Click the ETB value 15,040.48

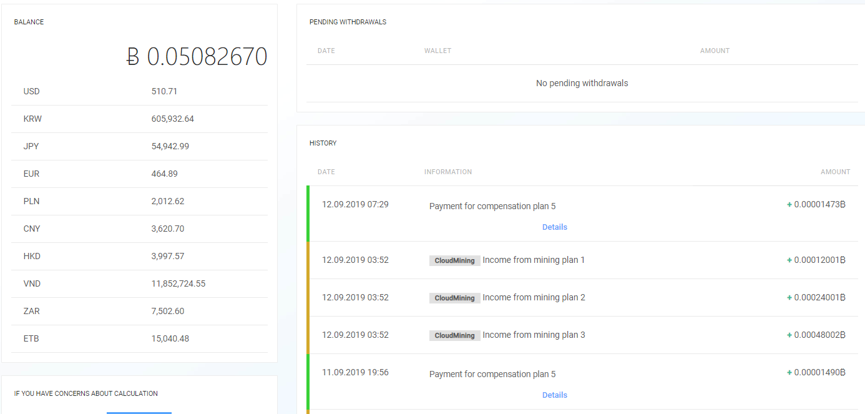pos(170,338)
